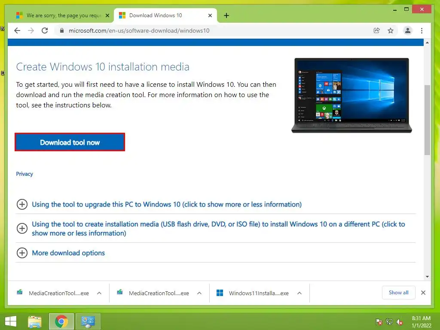Image resolution: width=440 pixels, height=330 pixels.
Task: Click scrollbar up arrow
Action: click(427, 43)
